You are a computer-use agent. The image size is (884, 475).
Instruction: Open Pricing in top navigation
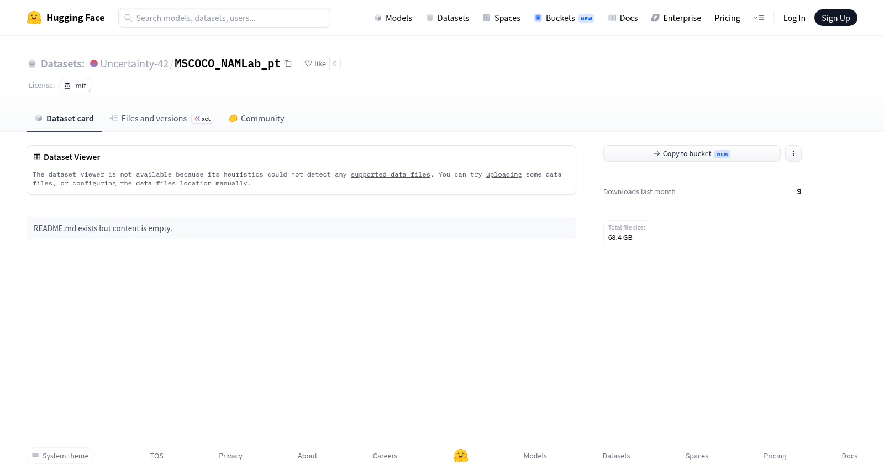click(727, 18)
